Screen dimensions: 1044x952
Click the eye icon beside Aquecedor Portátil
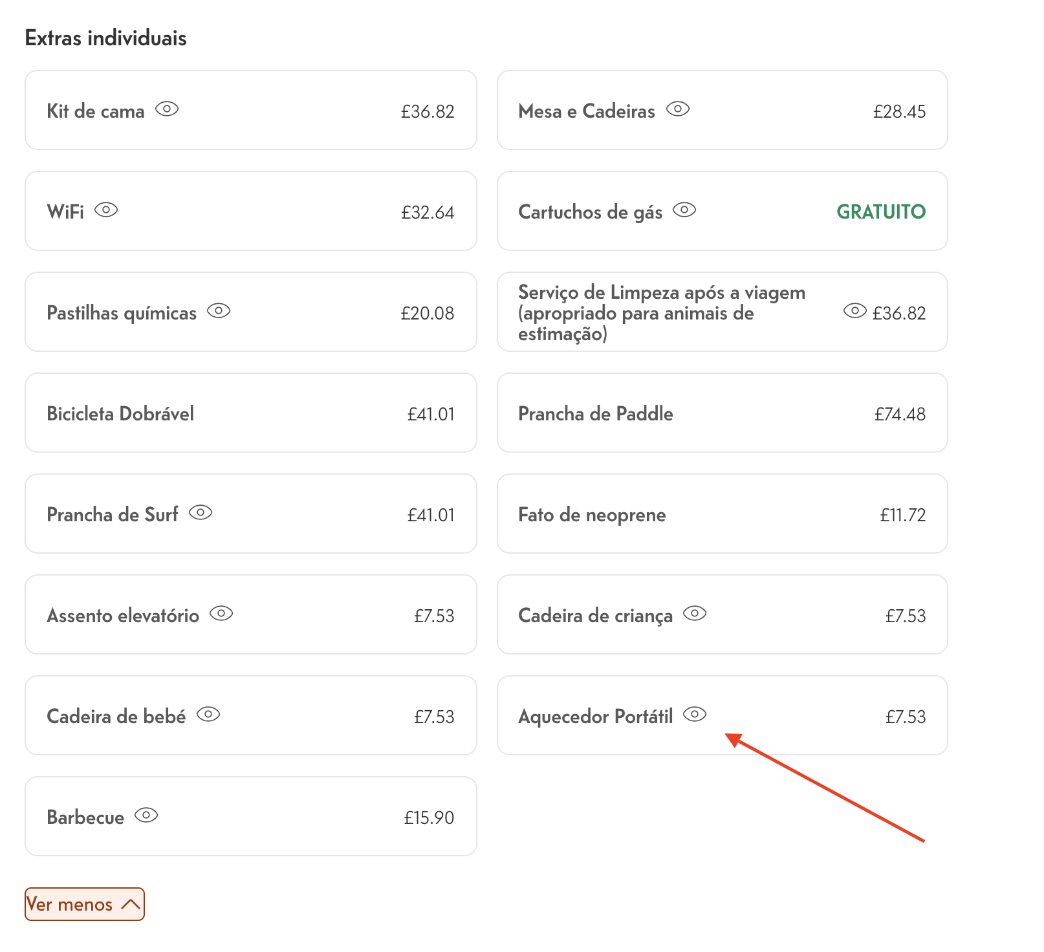pos(695,715)
